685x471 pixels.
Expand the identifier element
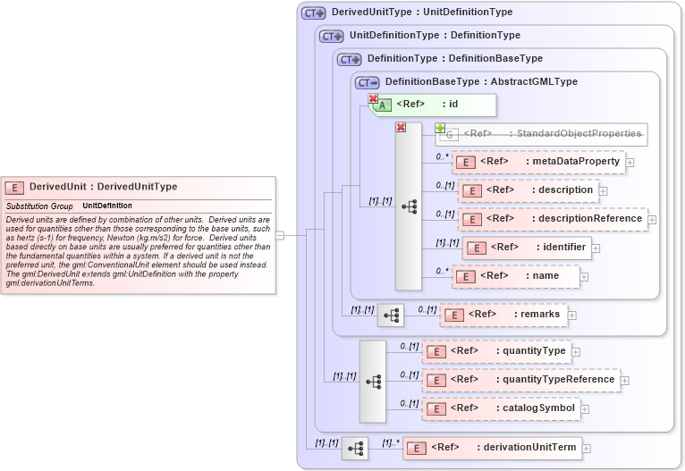[596, 248]
